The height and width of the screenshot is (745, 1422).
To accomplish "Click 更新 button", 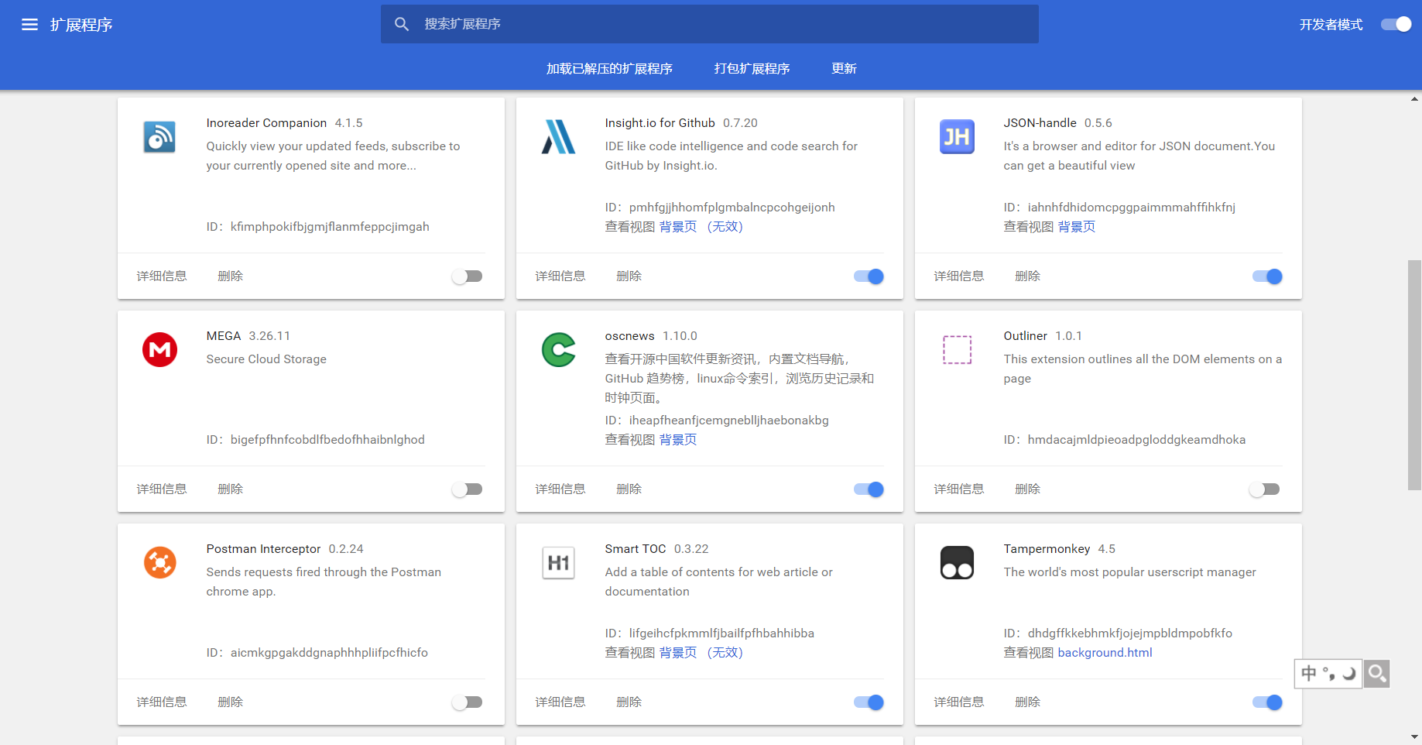I will (x=844, y=69).
